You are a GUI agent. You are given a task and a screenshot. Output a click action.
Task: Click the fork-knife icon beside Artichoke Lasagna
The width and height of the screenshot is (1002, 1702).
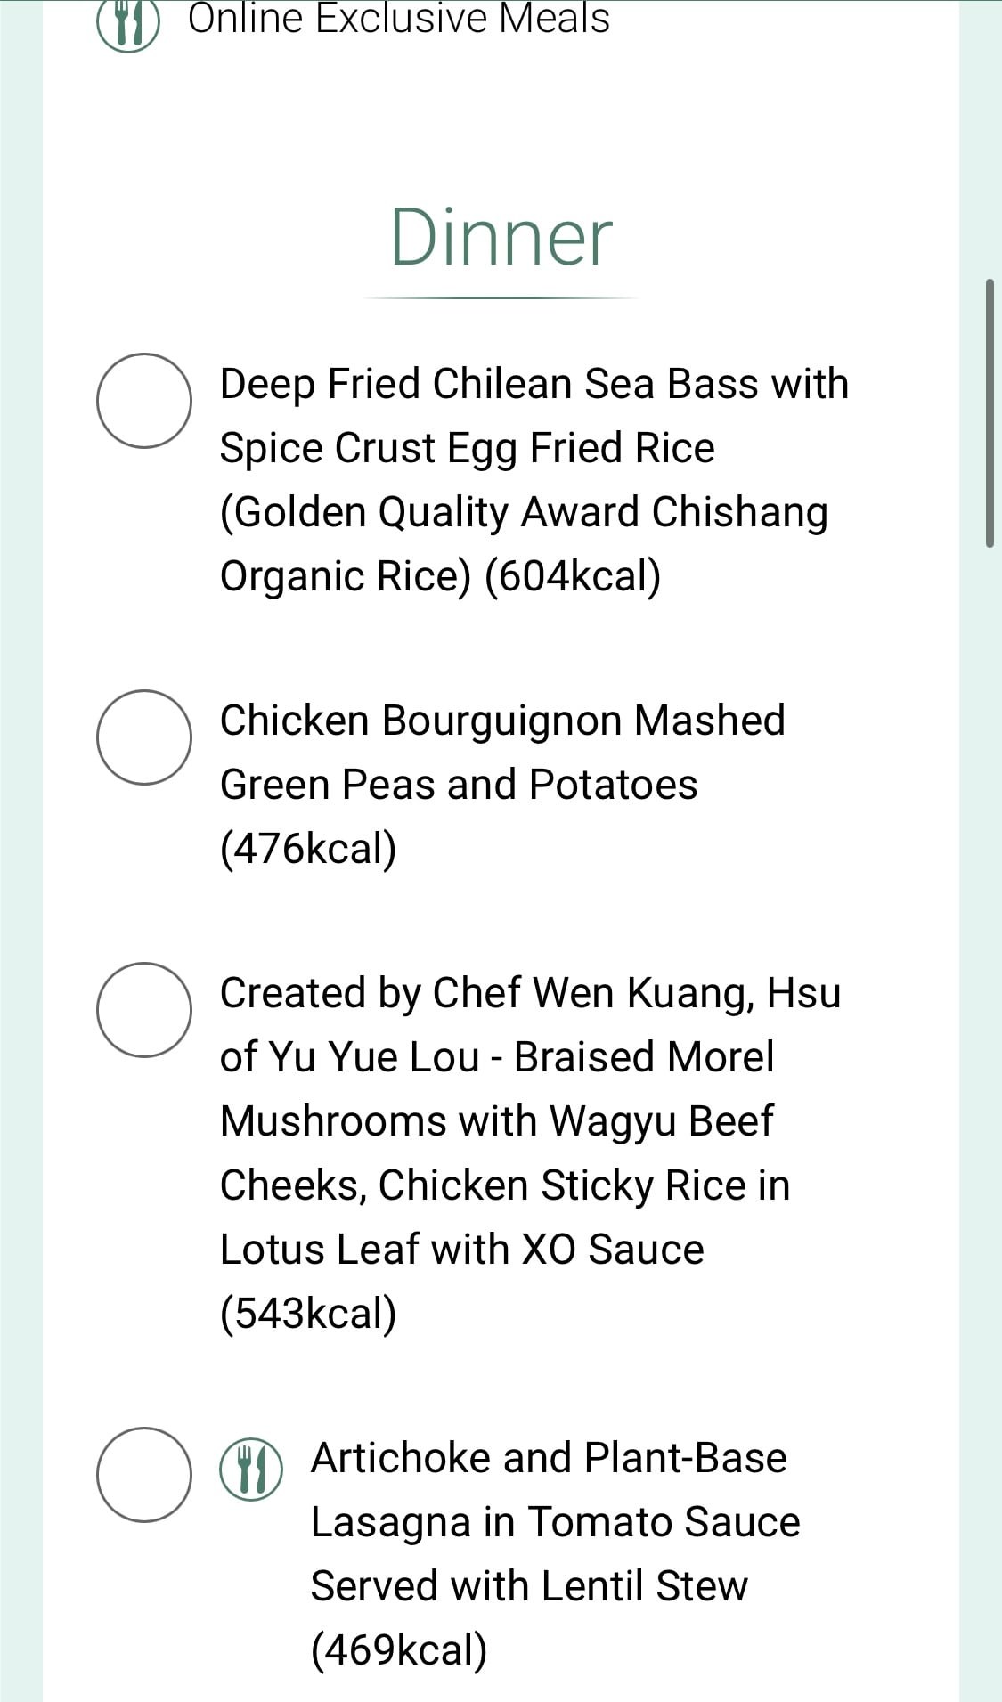(x=251, y=1469)
